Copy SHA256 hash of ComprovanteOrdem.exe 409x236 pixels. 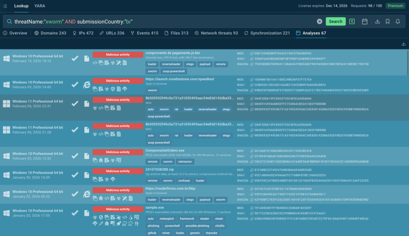[252, 162]
